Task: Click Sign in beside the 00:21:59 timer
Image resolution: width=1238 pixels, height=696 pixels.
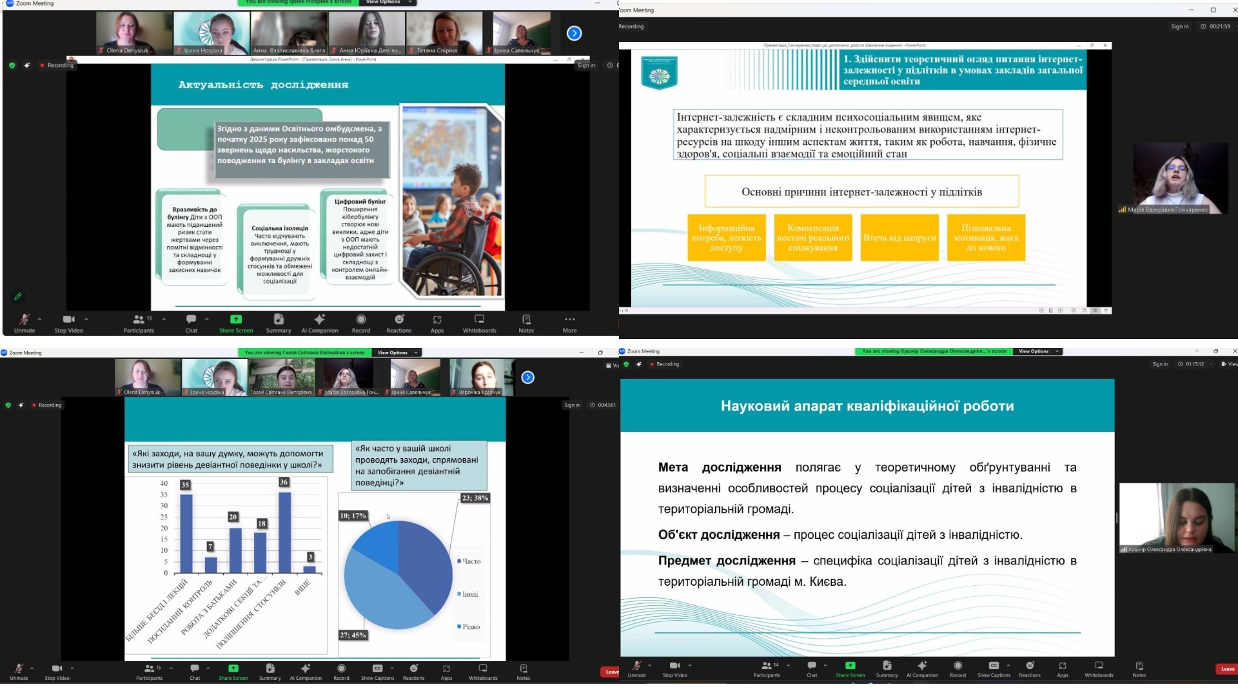Action: click(1179, 26)
